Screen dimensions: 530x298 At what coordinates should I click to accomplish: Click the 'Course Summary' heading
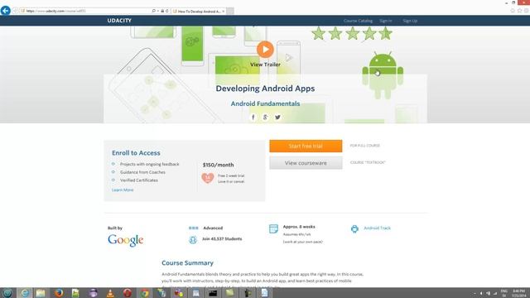point(187,263)
